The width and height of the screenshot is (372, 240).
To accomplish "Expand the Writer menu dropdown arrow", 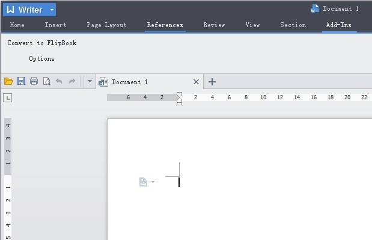I will click(x=52, y=10).
